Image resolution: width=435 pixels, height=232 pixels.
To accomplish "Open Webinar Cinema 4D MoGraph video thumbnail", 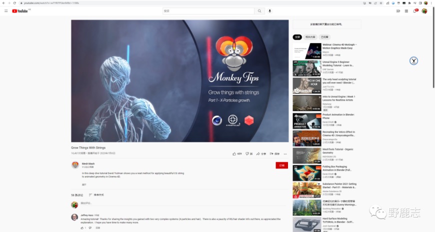I will 307,51.
